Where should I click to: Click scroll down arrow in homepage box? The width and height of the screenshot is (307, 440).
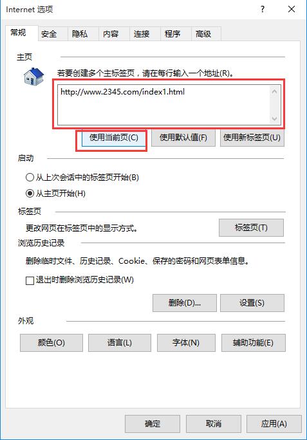[274, 119]
